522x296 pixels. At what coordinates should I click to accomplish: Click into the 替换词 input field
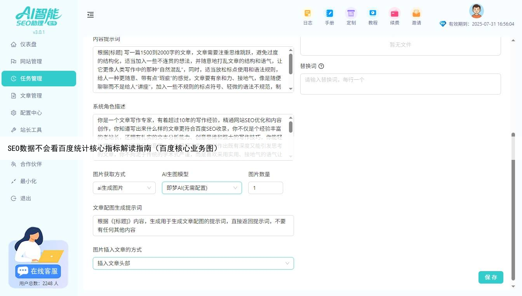pyautogui.click(x=400, y=84)
